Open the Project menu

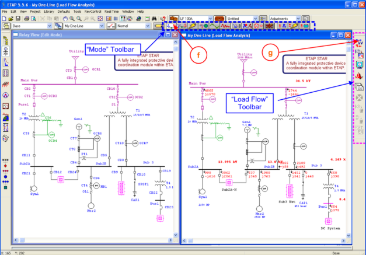click(35, 12)
